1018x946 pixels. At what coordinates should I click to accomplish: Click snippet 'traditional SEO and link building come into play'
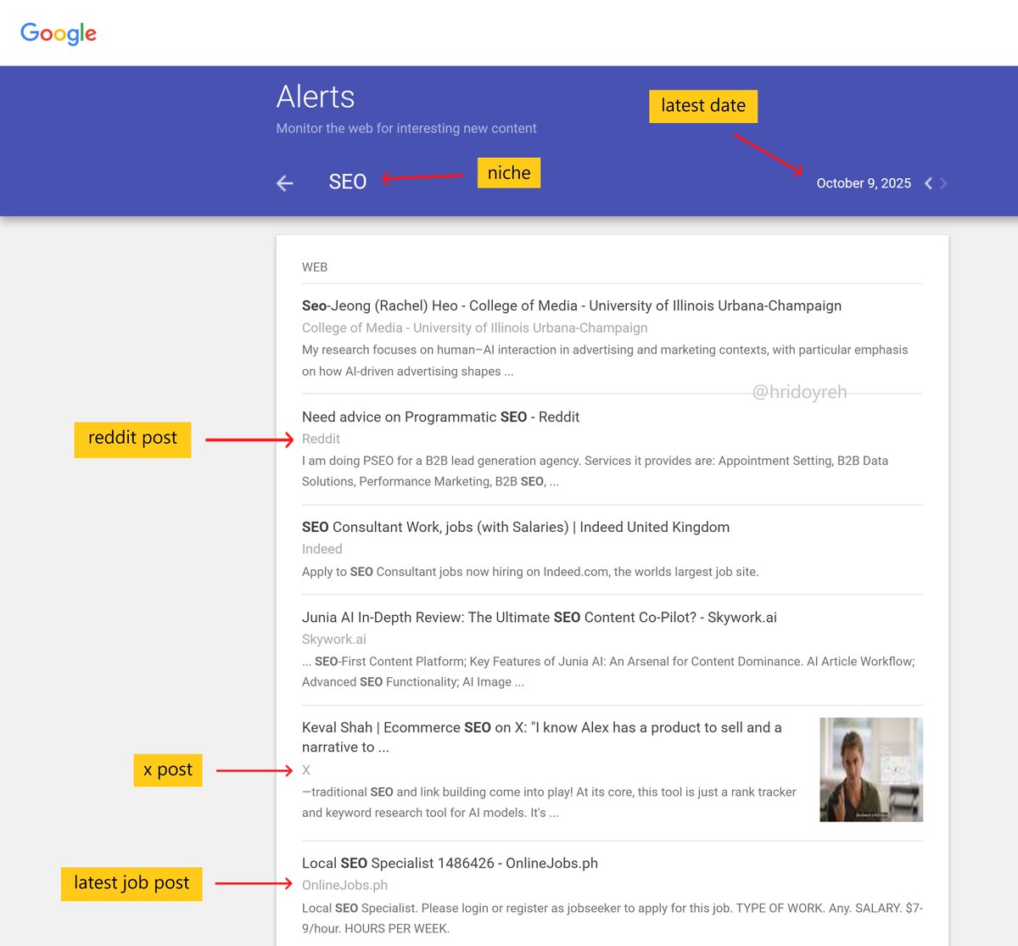click(549, 802)
